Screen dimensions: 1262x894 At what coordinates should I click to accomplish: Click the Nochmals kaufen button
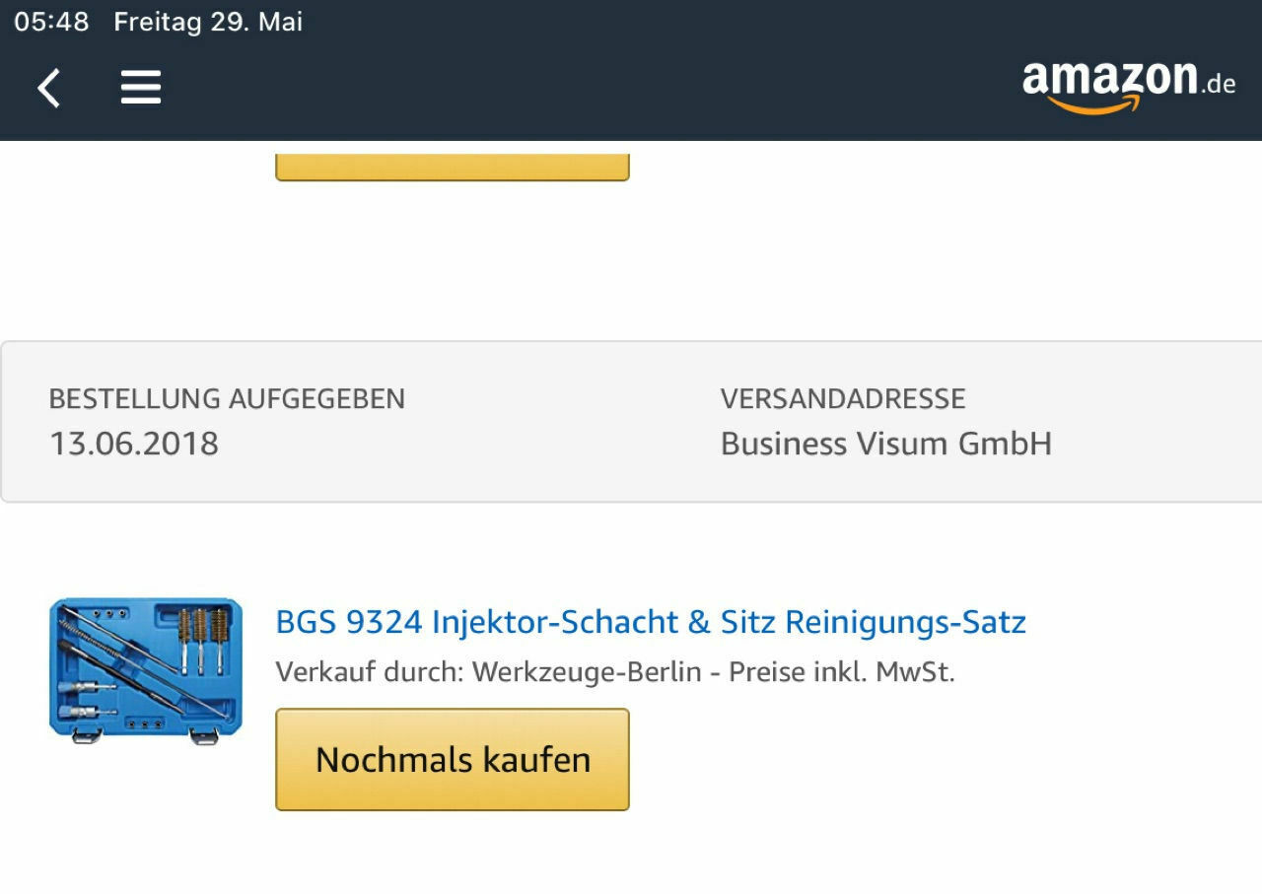pos(453,760)
